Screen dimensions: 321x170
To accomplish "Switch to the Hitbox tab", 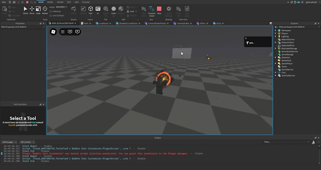I will click(202, 24).
